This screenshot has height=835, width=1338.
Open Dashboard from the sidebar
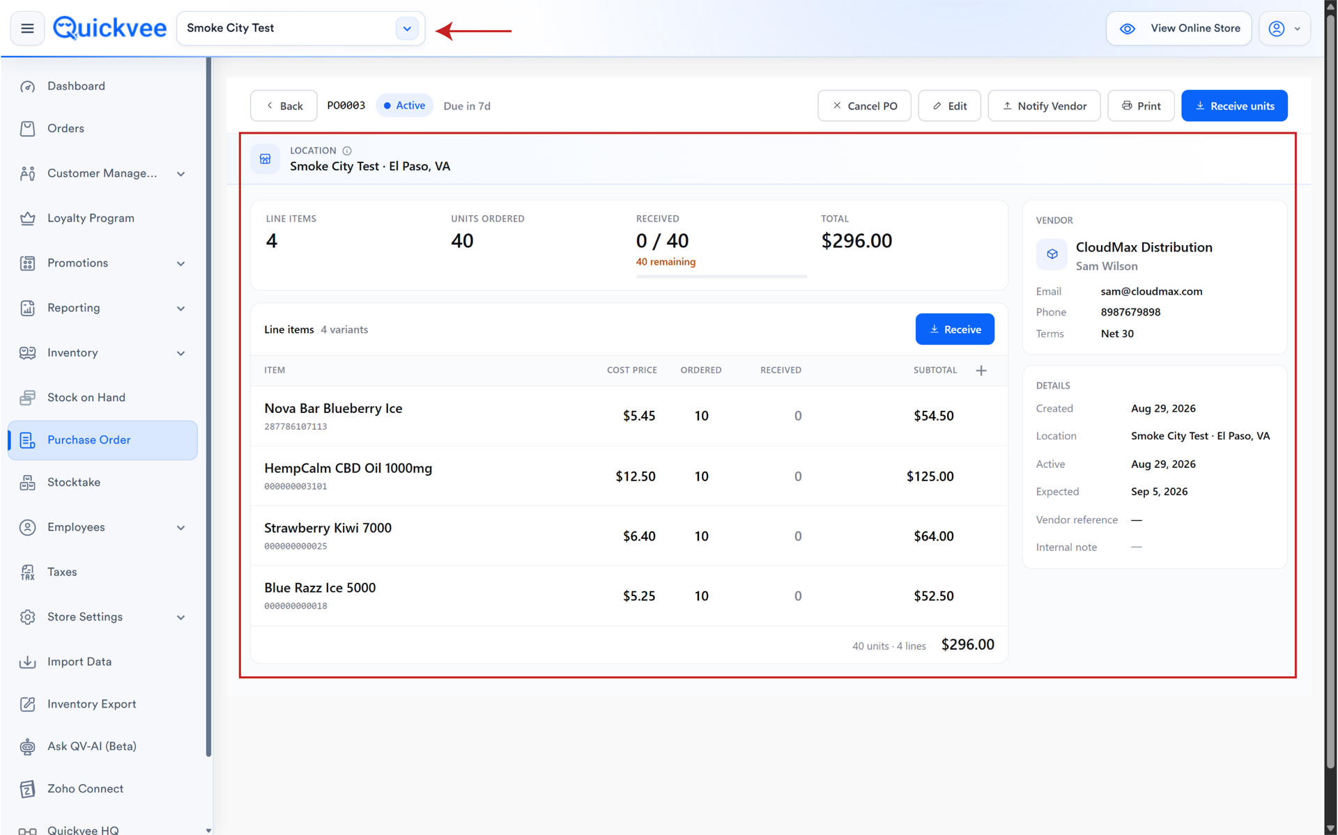(x=76, y=86)
